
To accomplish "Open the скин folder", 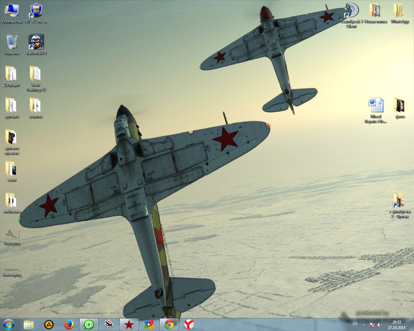I will [x=12, y=172].
